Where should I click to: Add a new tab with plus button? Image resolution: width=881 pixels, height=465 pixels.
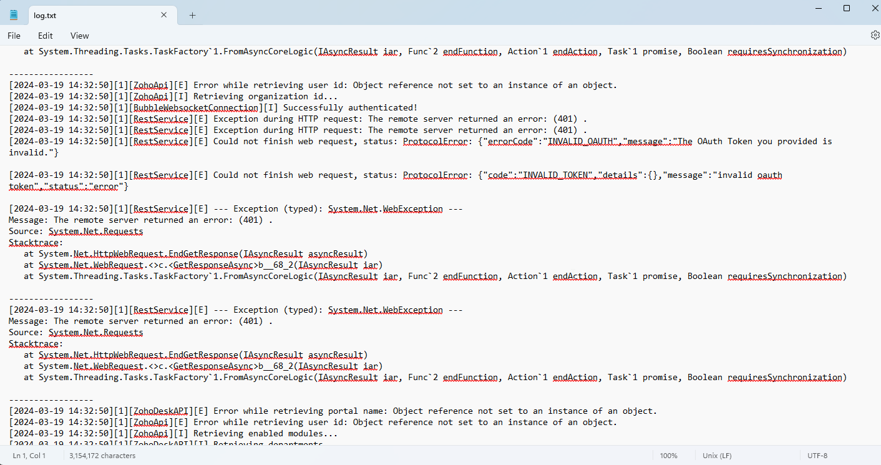point(192,16)
